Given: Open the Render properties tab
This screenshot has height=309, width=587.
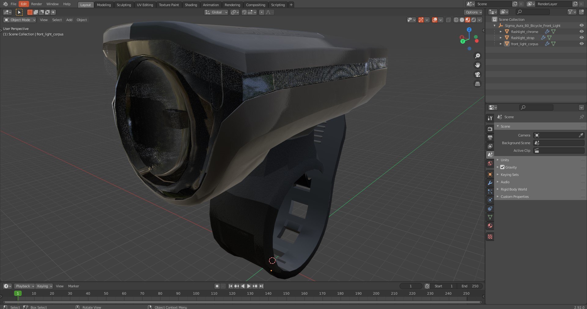Looking at the screenshot, I should [490, 129].
